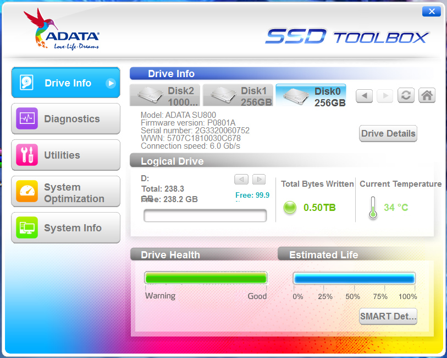Click the Firmware version: P0801A text
Screen dimensions: 447x358
(188, 123)
